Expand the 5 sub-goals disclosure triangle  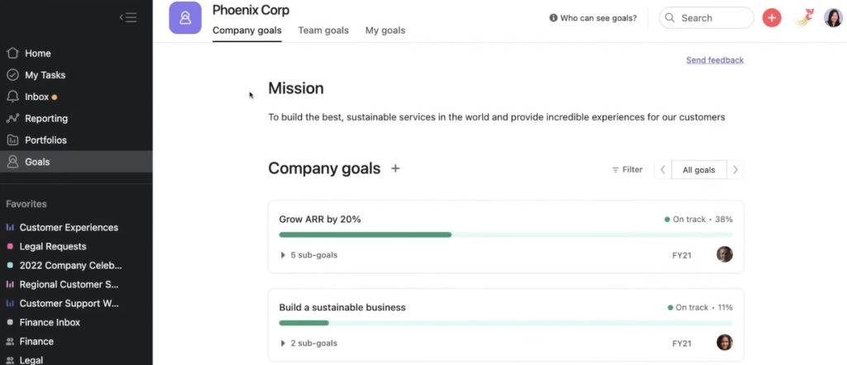click(284, 255)
